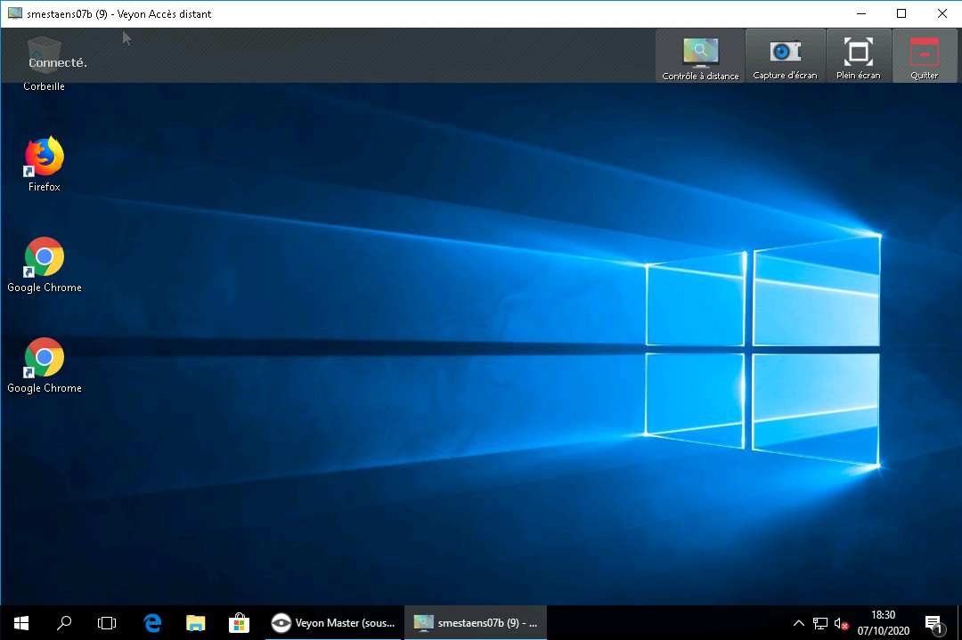The height and width of the screenshot is (640, 962).
Task: Switch to Plein écran fullscreen mode
Action: pos(858,57)
